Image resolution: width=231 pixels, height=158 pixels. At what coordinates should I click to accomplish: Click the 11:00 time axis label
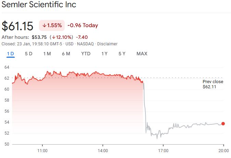coord(42,150)
